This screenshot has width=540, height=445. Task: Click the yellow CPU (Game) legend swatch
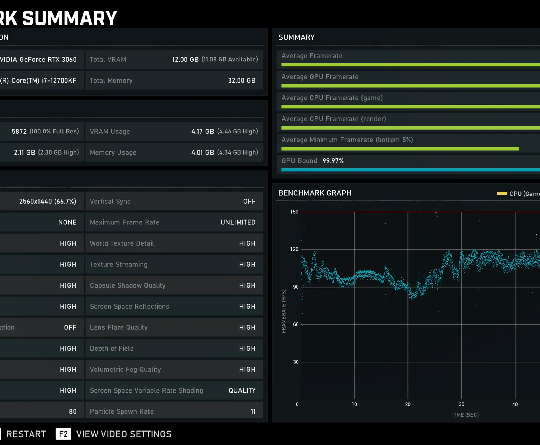502,193
